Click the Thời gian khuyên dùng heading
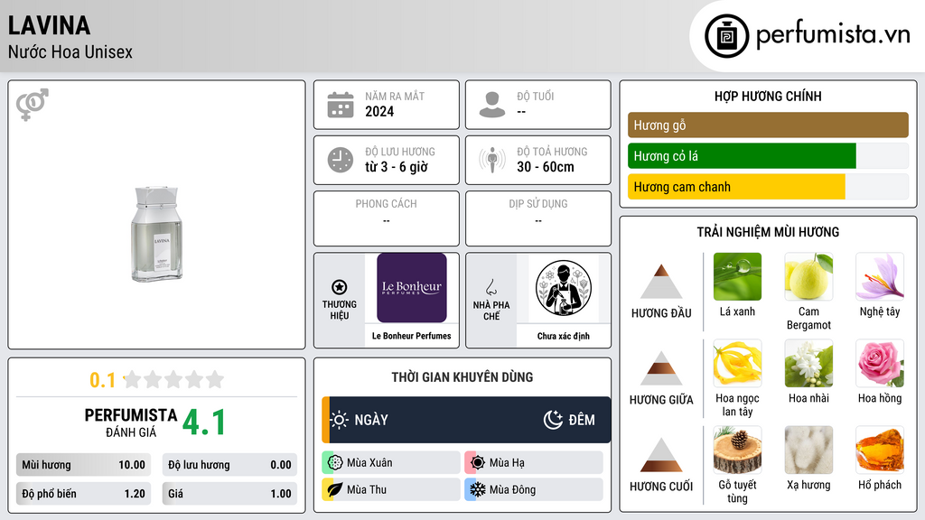Image resolution: width=925 pixels, height=520 pixels. (x=462, y=376)
